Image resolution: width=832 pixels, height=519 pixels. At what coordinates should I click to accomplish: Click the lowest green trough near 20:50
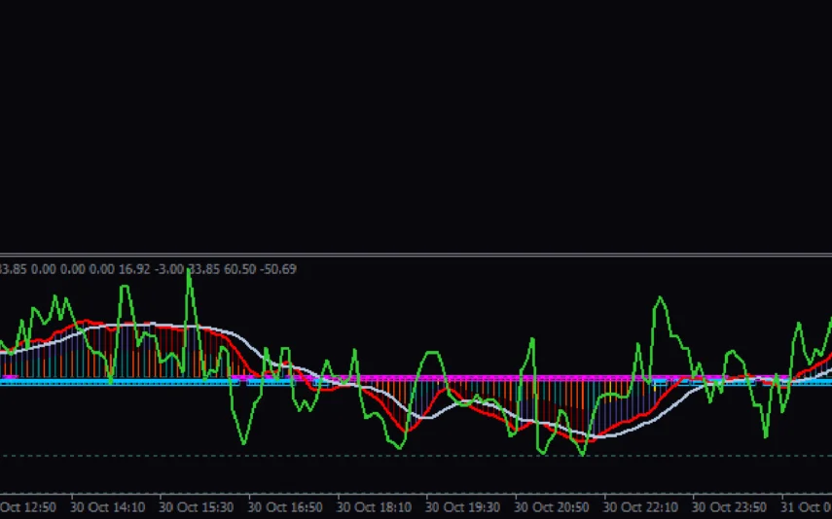(583, 454)
